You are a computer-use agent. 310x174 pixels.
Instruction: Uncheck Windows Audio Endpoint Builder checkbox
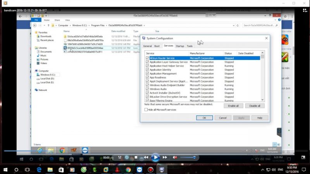(147, 85)
